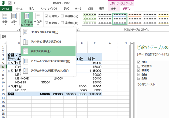Viewport: 169px width, 118px height.
Task: Open the 小計 subtotals dropdown
Action: pyautogui.click(x=5, y=20)
